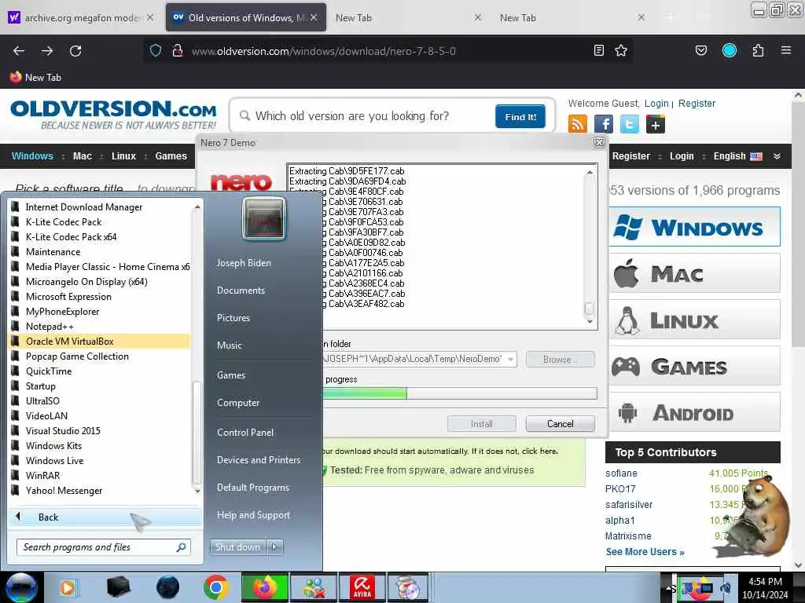Open Chrome from the taskbar
The image size is (805, 603).
(x=215, y=587)
